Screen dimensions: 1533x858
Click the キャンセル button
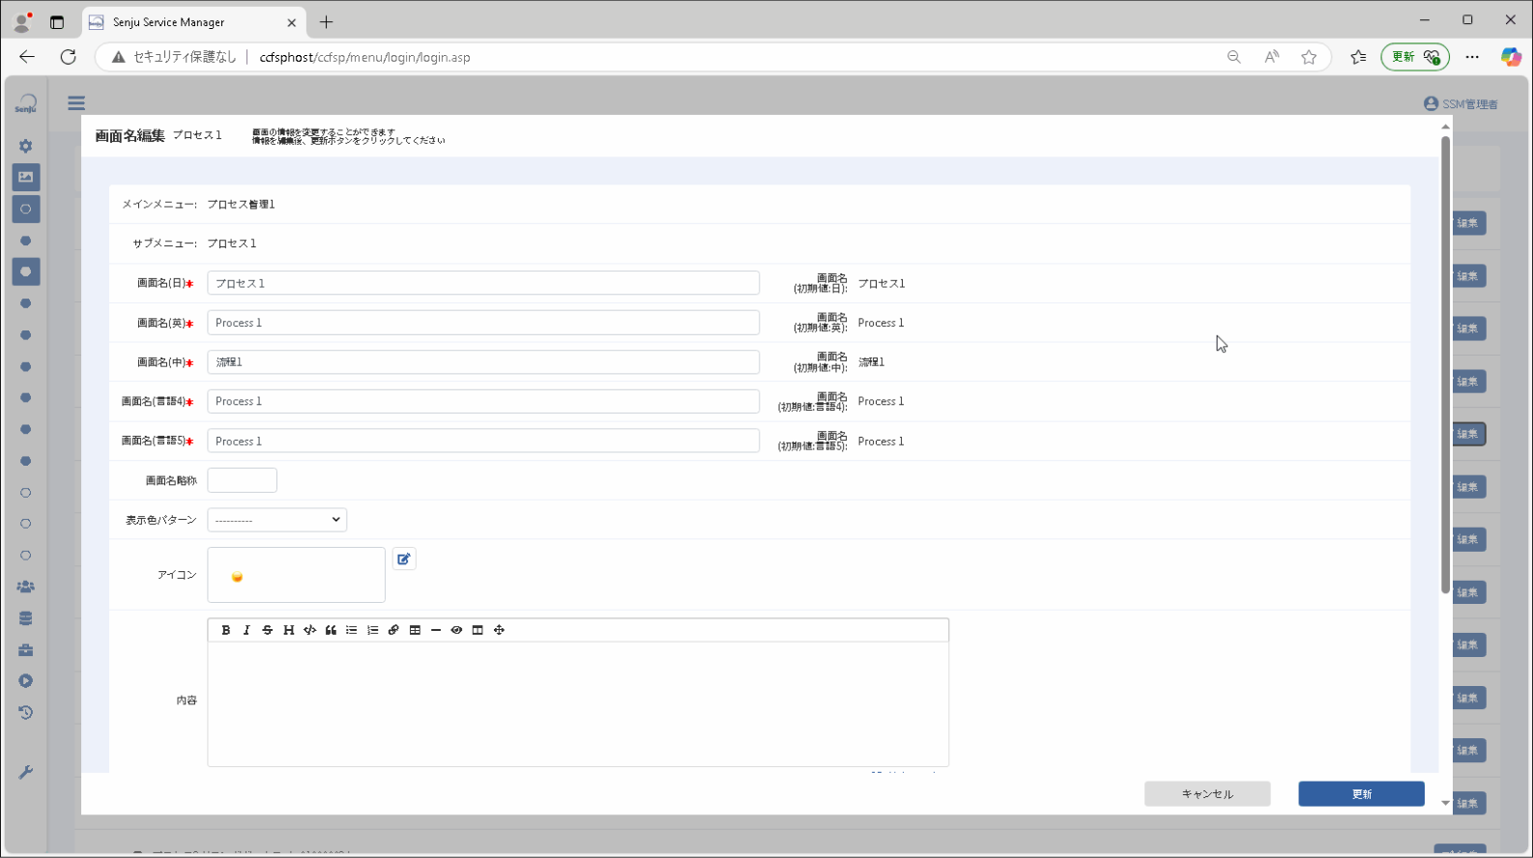1207,794
